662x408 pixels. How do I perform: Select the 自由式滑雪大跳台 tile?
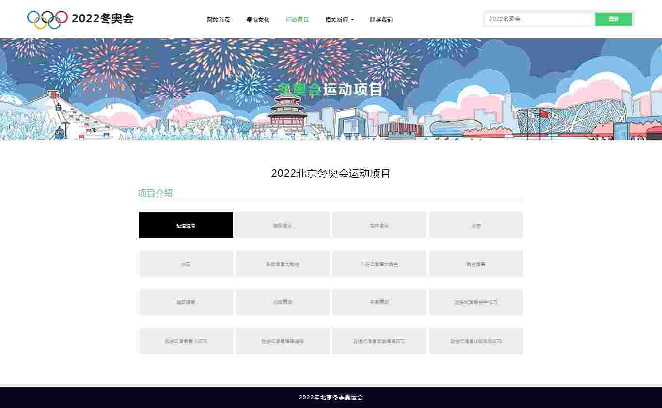coord(379,264)
